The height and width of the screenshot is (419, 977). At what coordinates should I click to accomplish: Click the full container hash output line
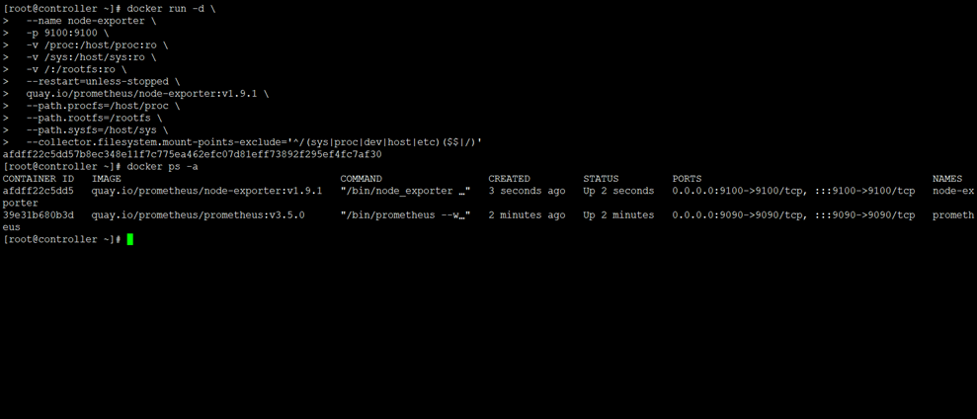[x=192, y=154]
